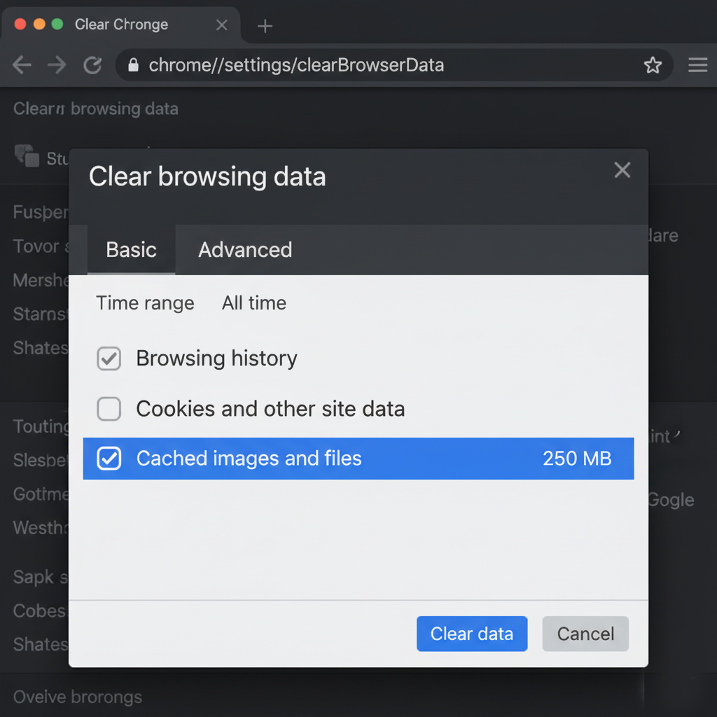Image resolution: width=717 pixels, height=717 pixels.
Task: Bookmark the page with the star icon
Action: [653, 65]
